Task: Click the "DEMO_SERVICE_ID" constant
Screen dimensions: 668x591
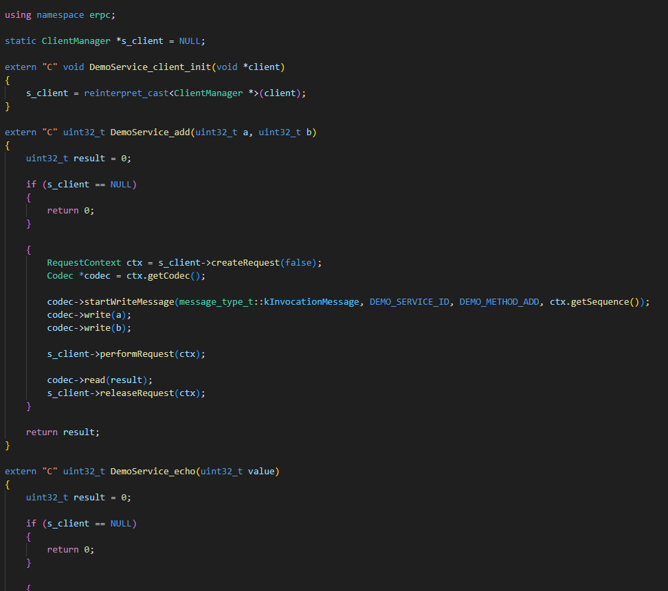Action: 410,301
